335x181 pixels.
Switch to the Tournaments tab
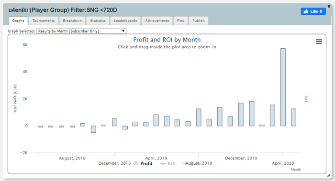point(44,21)
